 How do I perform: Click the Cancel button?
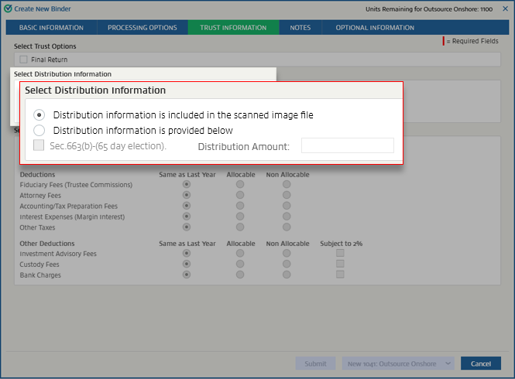point(481,364)
